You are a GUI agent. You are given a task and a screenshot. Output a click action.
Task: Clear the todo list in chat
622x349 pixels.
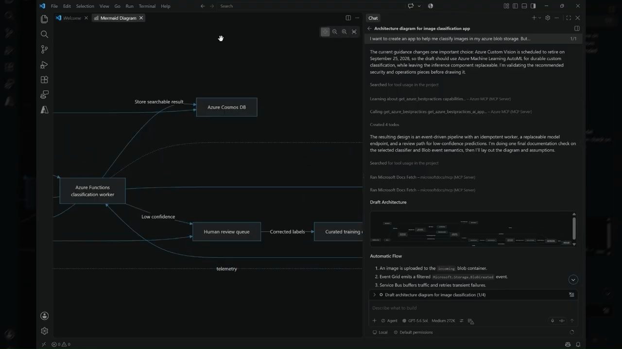571,295
